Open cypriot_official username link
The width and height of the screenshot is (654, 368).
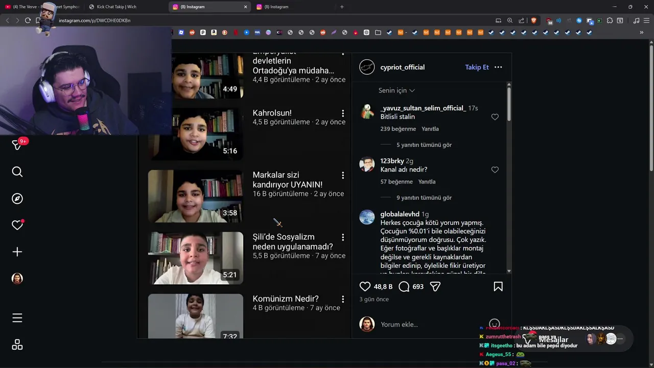[402, 67]
